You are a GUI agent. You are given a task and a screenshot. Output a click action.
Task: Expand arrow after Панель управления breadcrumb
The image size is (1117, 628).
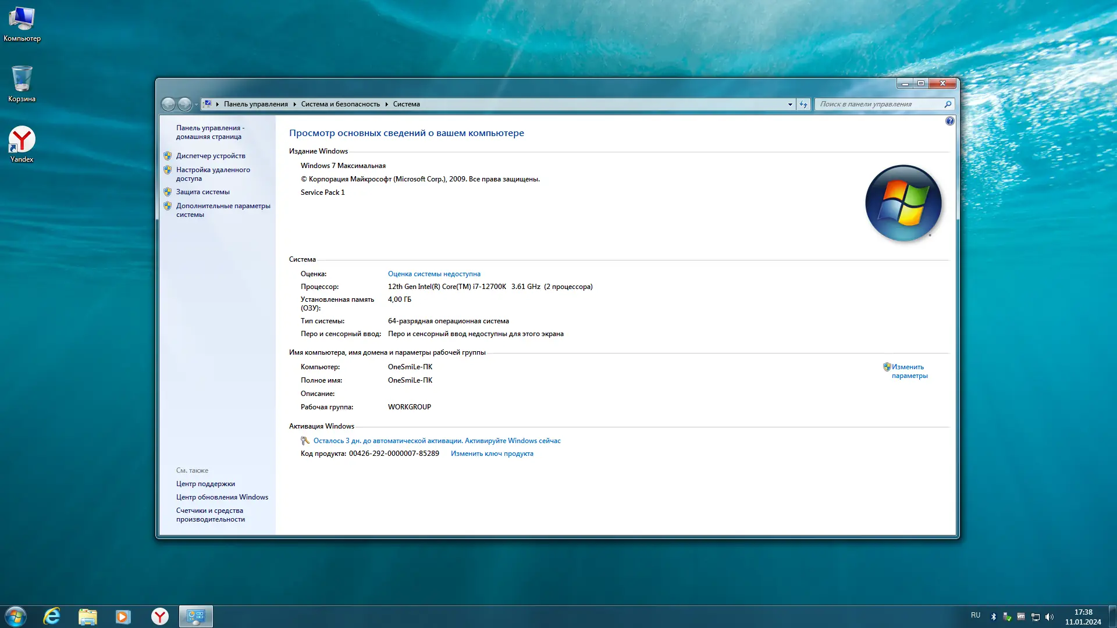click(294, 104)
